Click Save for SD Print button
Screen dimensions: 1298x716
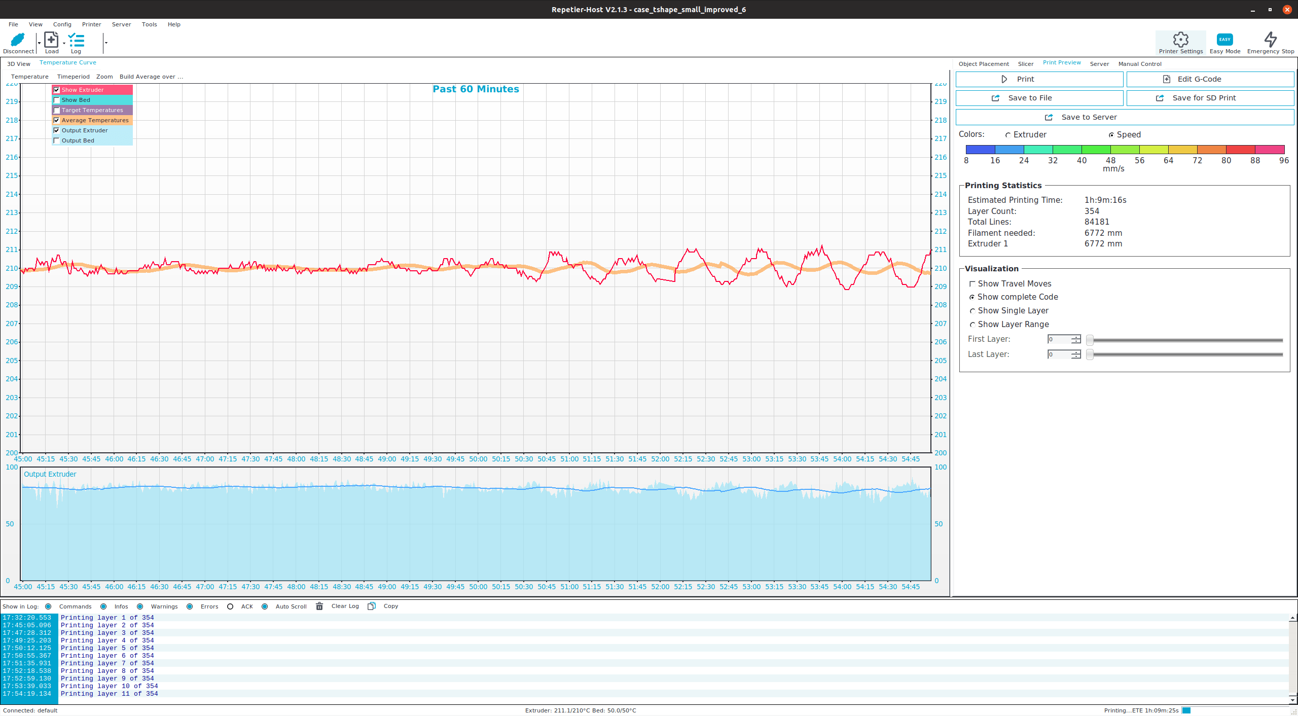click(x=1210, y=98)
